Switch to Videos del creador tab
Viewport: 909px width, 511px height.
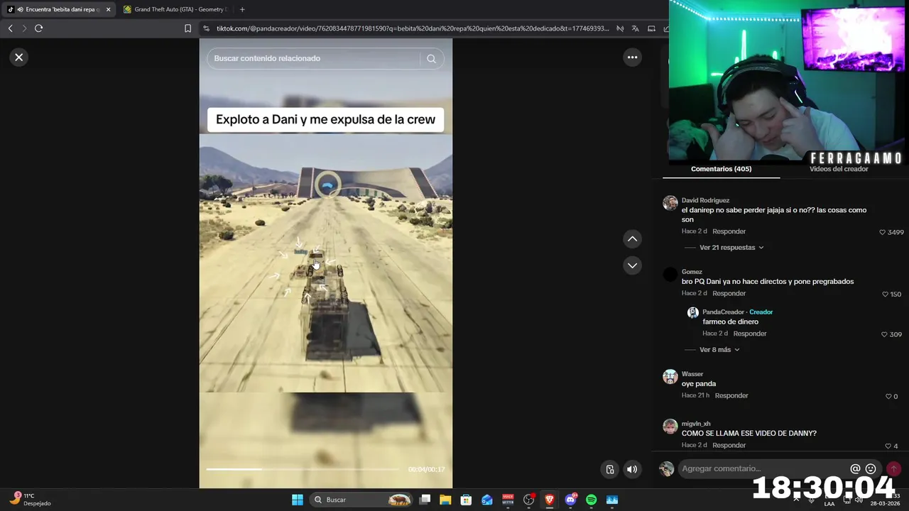(839, 169)
